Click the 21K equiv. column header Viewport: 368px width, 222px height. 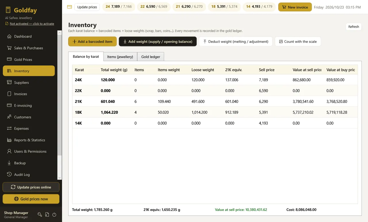[234, 70]
